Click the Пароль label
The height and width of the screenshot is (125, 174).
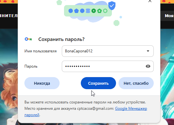click(x=31, y=66)
